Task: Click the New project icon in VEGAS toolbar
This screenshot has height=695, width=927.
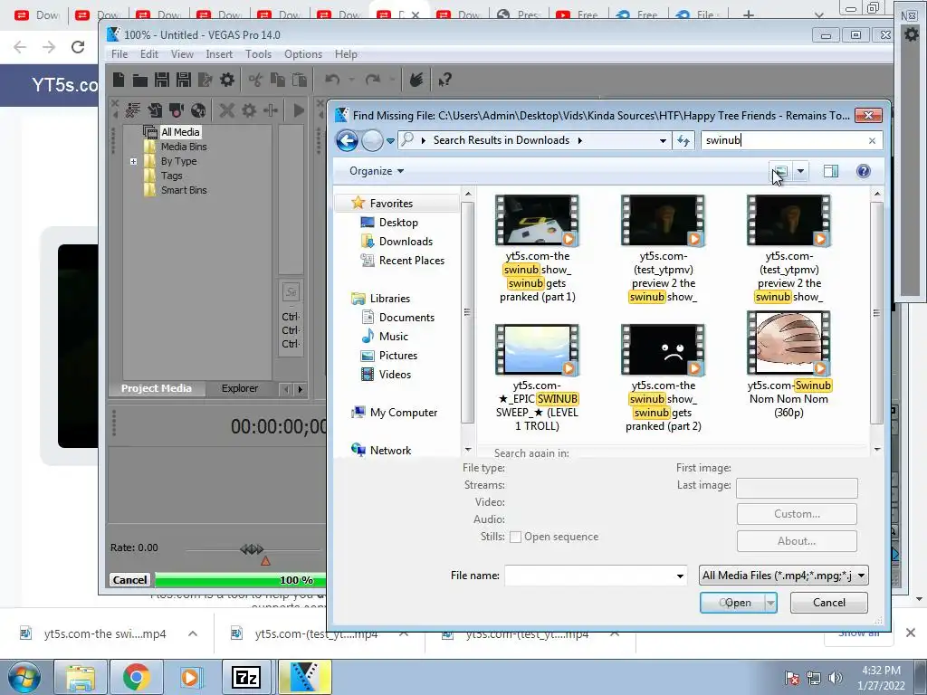Action: 119,80
